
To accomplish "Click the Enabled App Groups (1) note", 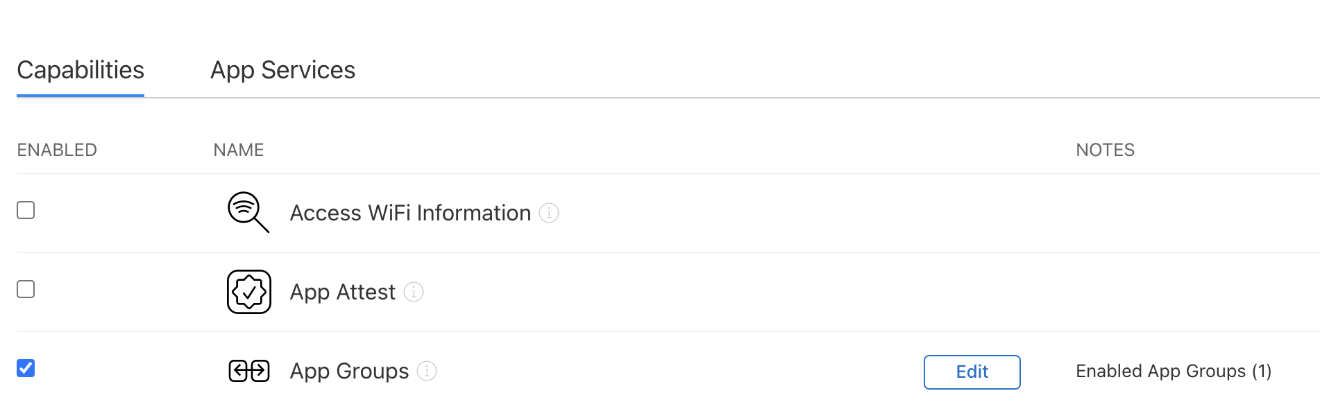I will pos(1174,371).
